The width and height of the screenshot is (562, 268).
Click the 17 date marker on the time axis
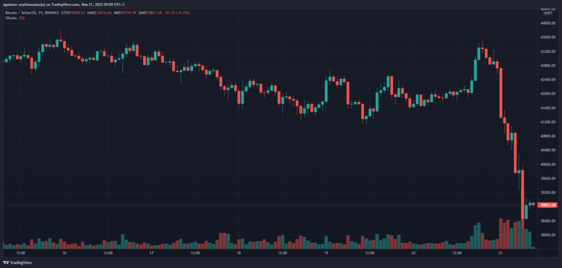151,253
